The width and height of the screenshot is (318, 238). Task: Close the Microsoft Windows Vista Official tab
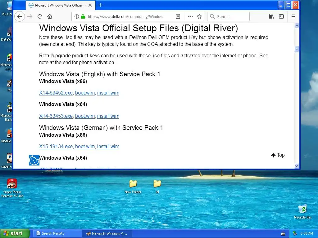(90, 5)
